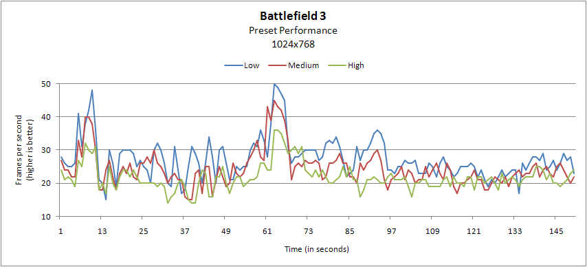Click the red Medium peak at 45 fps
The width and height of the screenshot is (587, 267).
click(274, 100)
